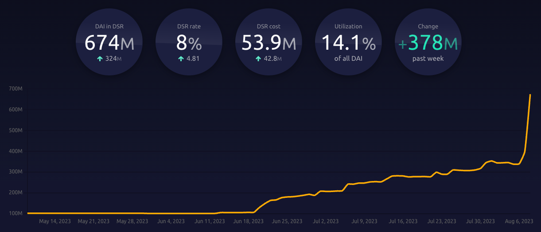Click the 14.1% utilization figure
Image resolution: width=541 pixels, height=232 pixels.
(x=348, y=43)
